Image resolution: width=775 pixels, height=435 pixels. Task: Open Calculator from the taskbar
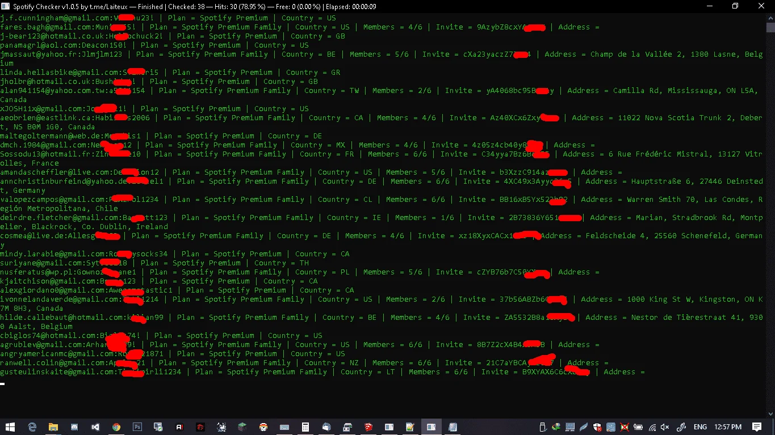coord(305,427)
